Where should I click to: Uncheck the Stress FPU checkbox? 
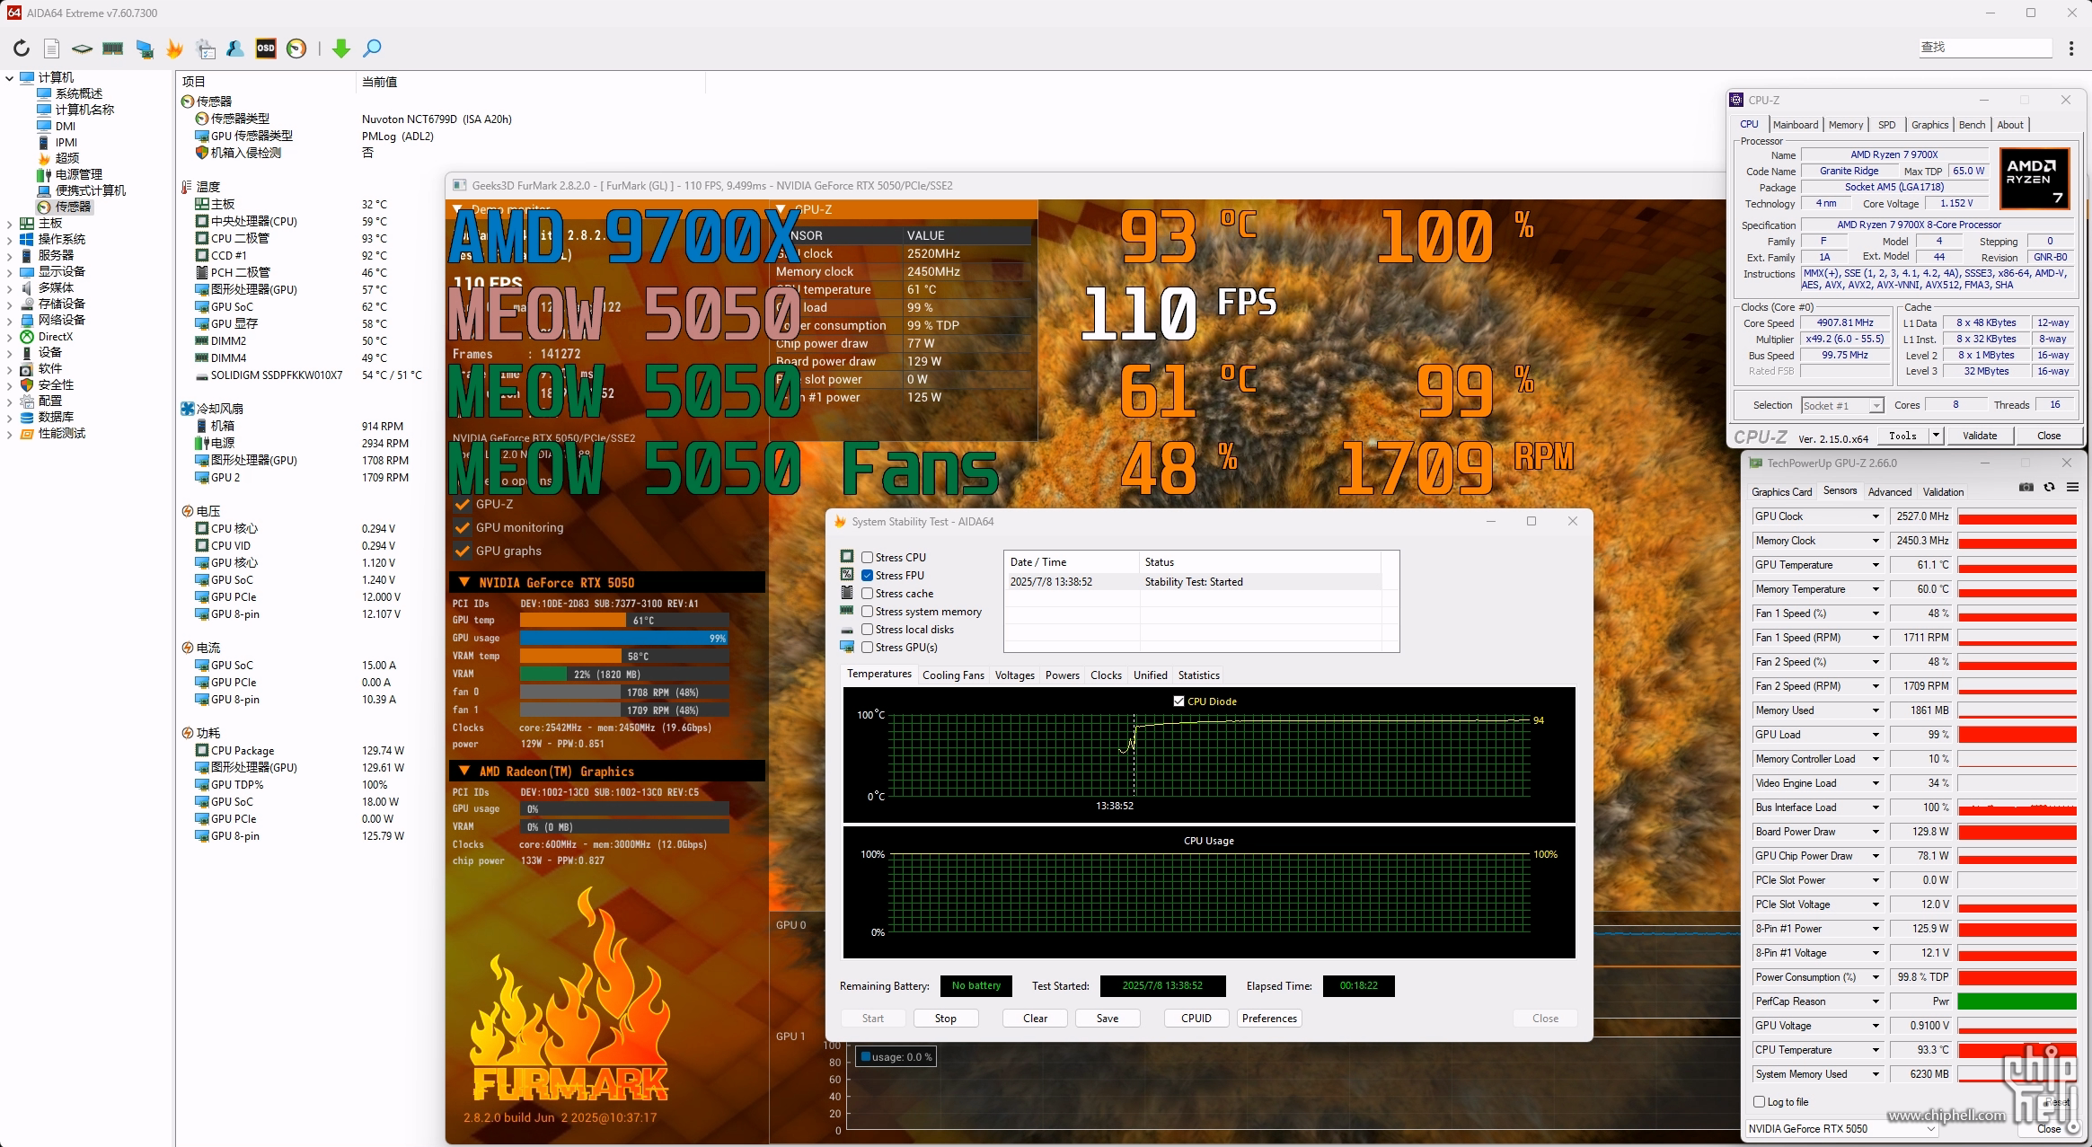868,576
